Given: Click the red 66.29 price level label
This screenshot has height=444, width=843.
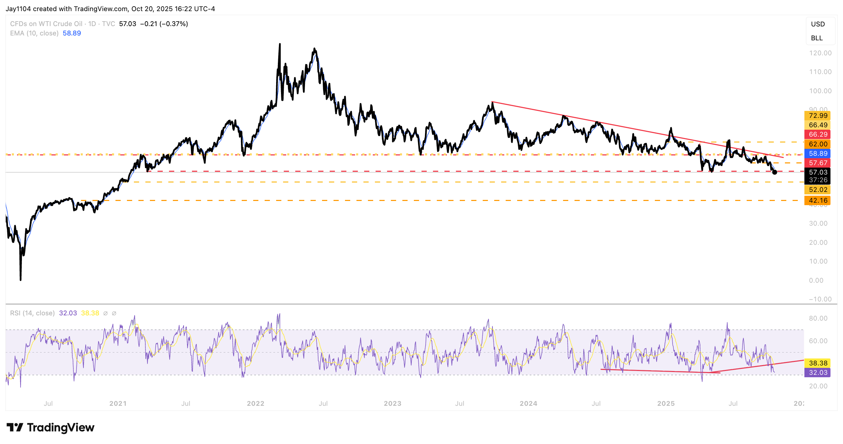Looking at the screenshot, I should tap(818, 134).
